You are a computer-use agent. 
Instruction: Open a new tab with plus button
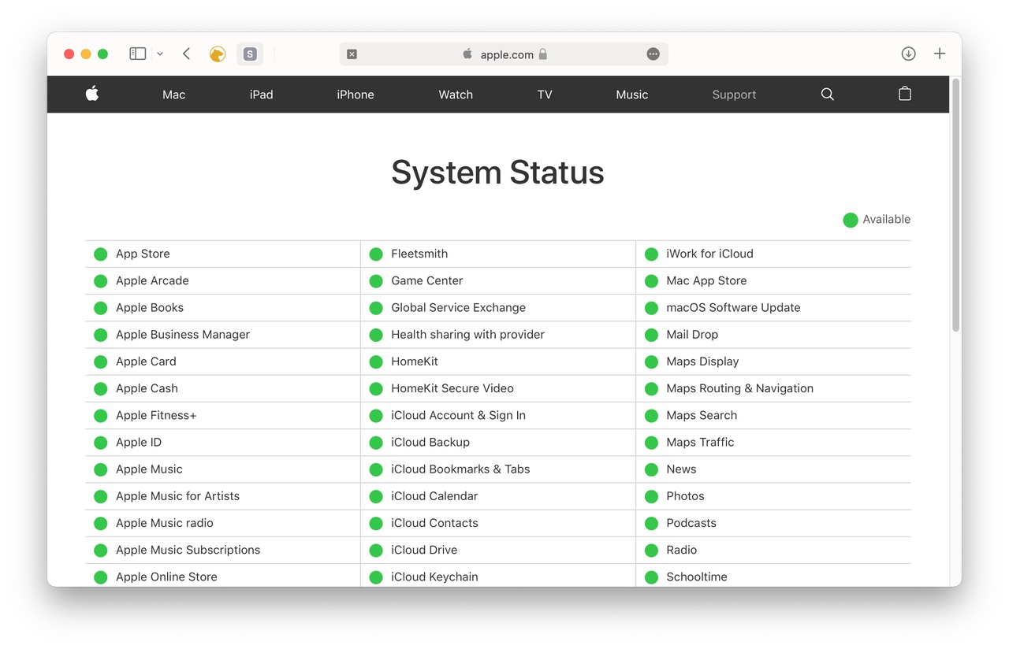pyautogui.click(x=940, y=54)
